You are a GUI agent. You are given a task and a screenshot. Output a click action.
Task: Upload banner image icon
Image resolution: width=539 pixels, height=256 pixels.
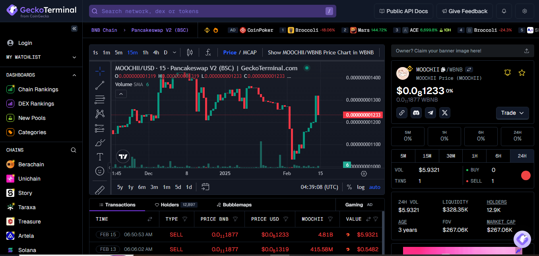coord(527,51)
